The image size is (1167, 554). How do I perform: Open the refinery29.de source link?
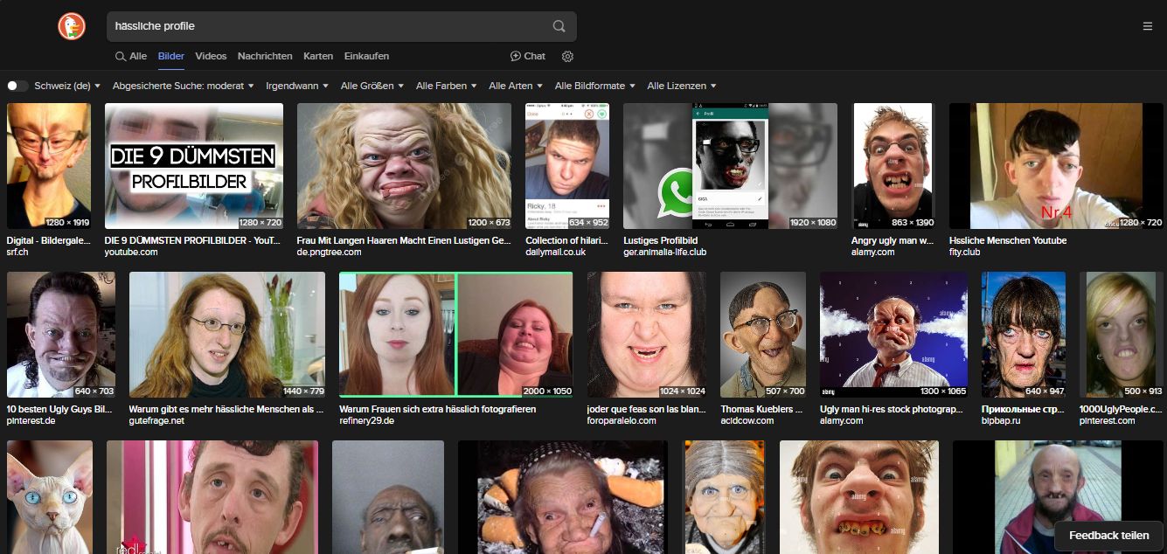pos(366,420)
